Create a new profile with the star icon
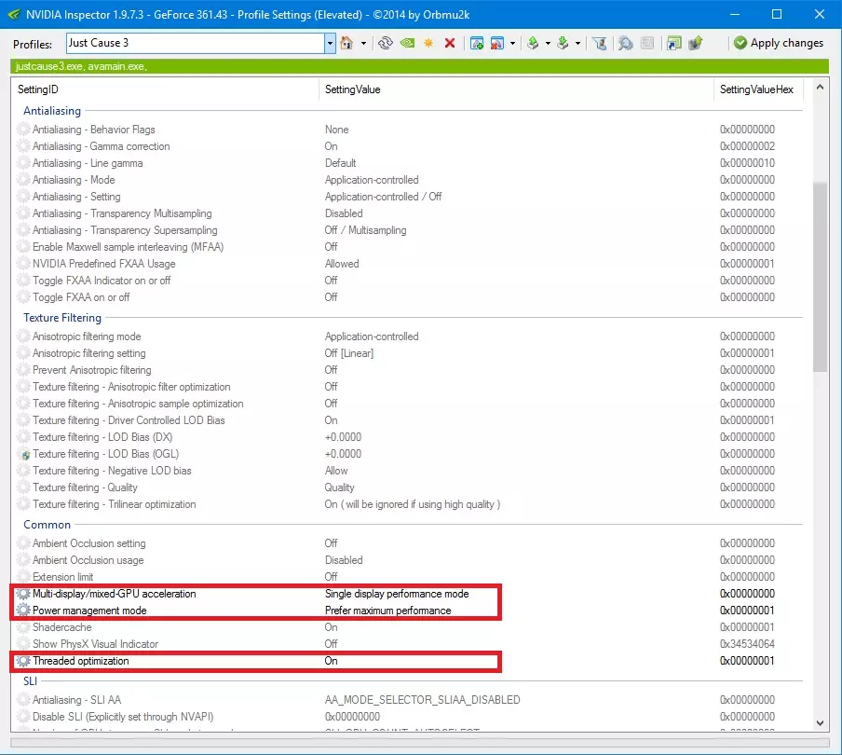Screen dimensions: 842x755 pyautogui.click(x=428, y=43)
